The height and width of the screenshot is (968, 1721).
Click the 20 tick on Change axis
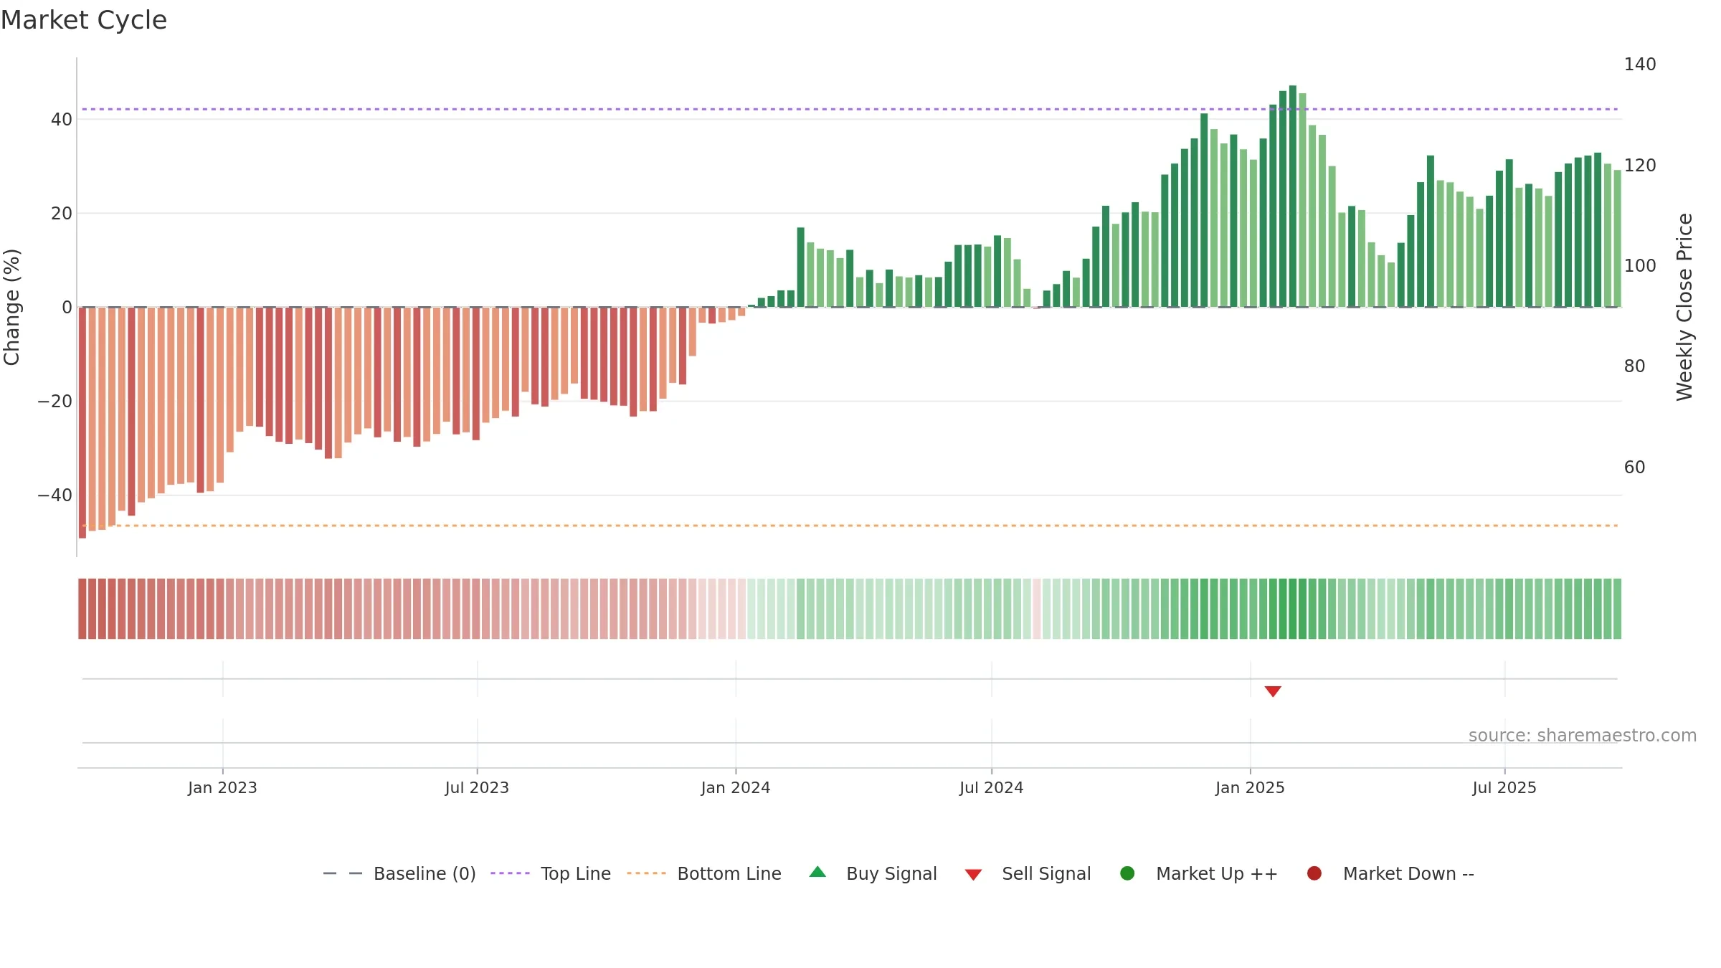click(x=62, y=214)
